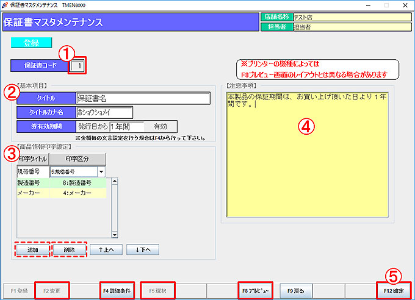Screen dimensions: 415x300
Task: Open the F8 プレビュー preview
Action: pos(255,291)
